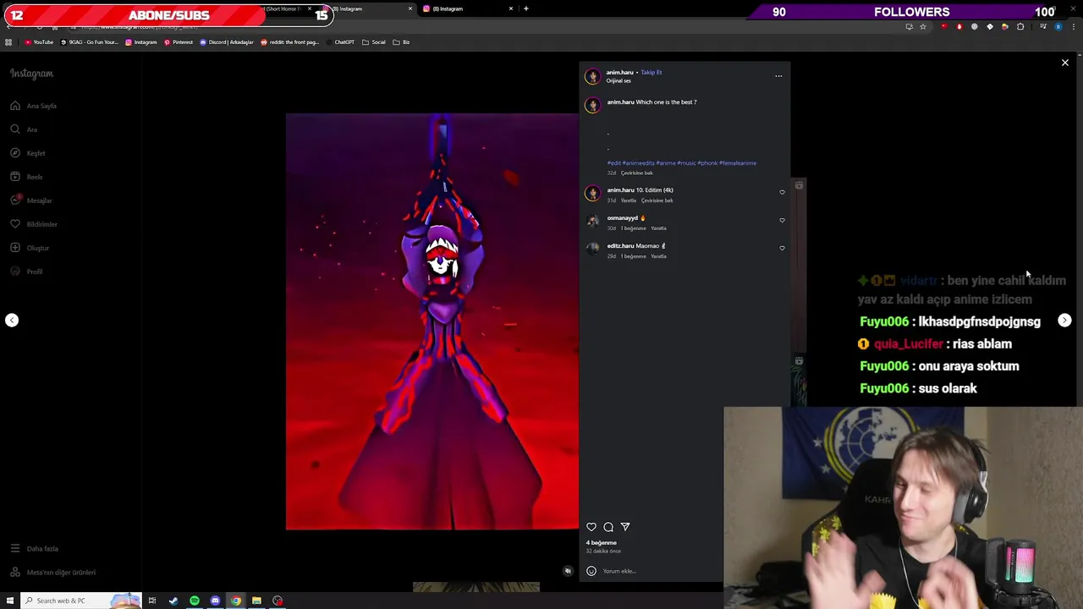1083x609 pixels.
Task: Open Pinterest bookmark
Action: [179, 42]
